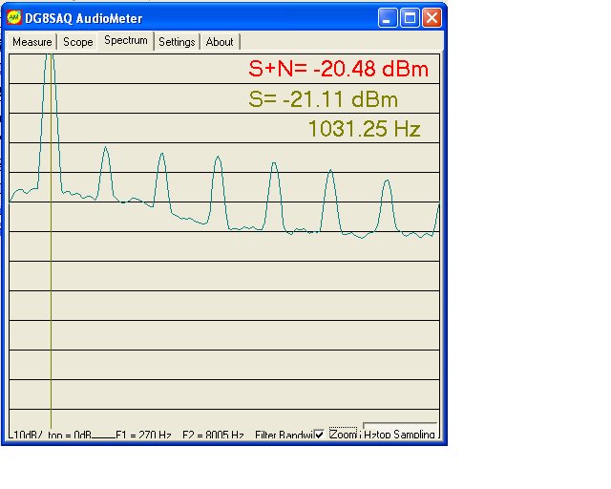Switch to the Measure tab
This screenshot has width=611, height=489.
pyautogui.click(x=32, y=42)
